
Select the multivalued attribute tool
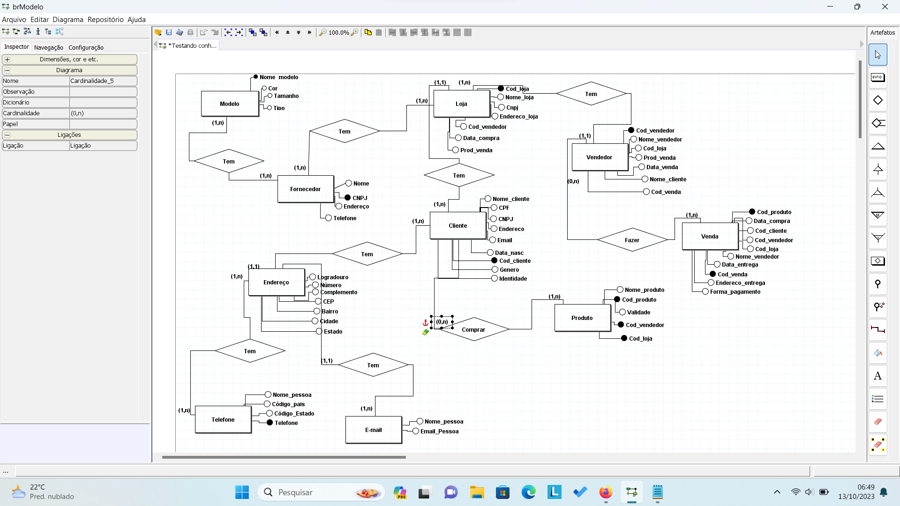click(877, 307)
